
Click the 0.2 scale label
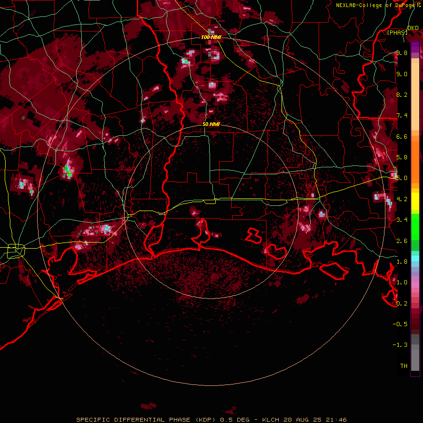click(x=402, y=304)
